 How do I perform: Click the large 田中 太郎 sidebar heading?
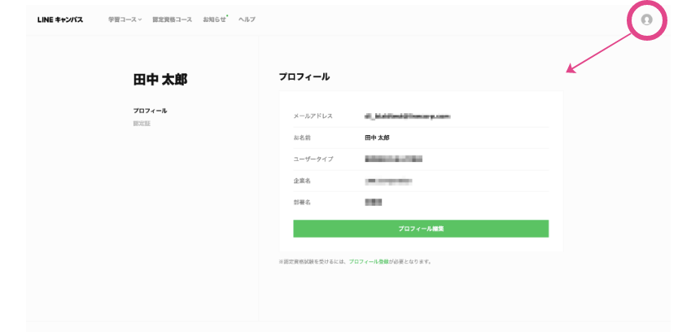(160, 80)
